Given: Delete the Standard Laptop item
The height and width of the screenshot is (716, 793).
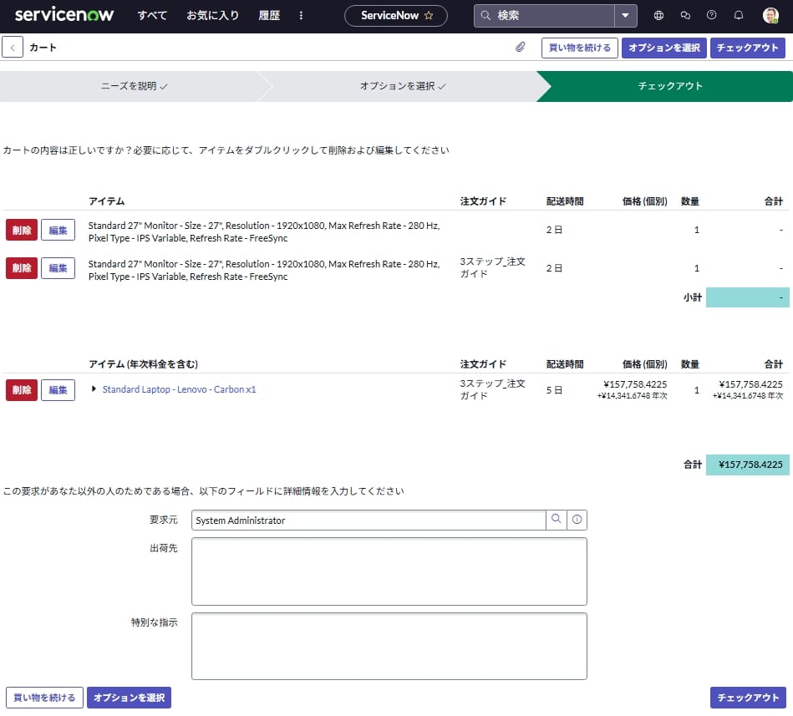Looking at the screenshot, I should (22, 390).
